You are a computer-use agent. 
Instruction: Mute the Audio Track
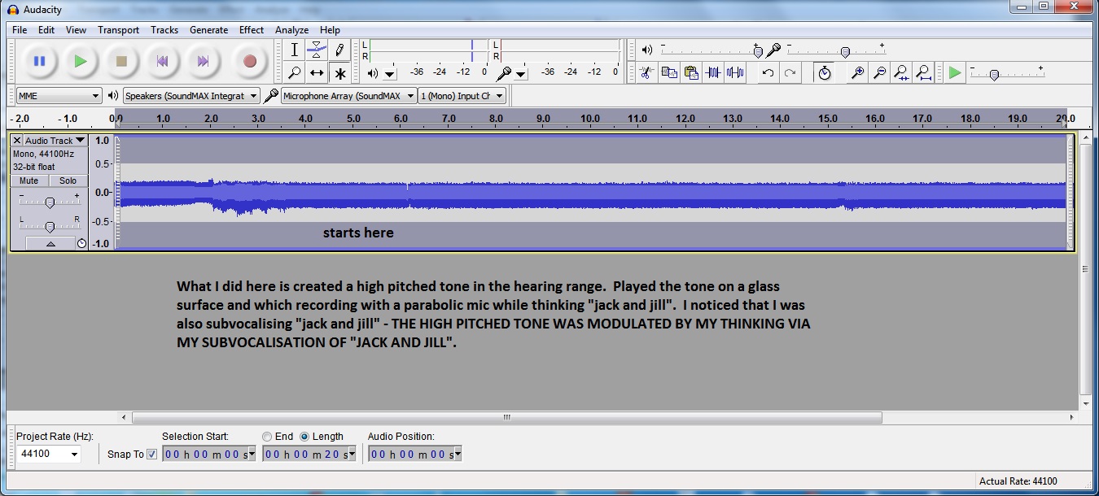pyautogui.click(x=28, y=181)
